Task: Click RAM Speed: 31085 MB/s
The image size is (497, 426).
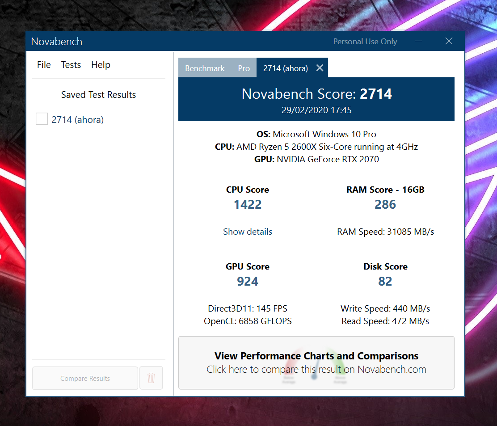Action: tap(385, 232)
